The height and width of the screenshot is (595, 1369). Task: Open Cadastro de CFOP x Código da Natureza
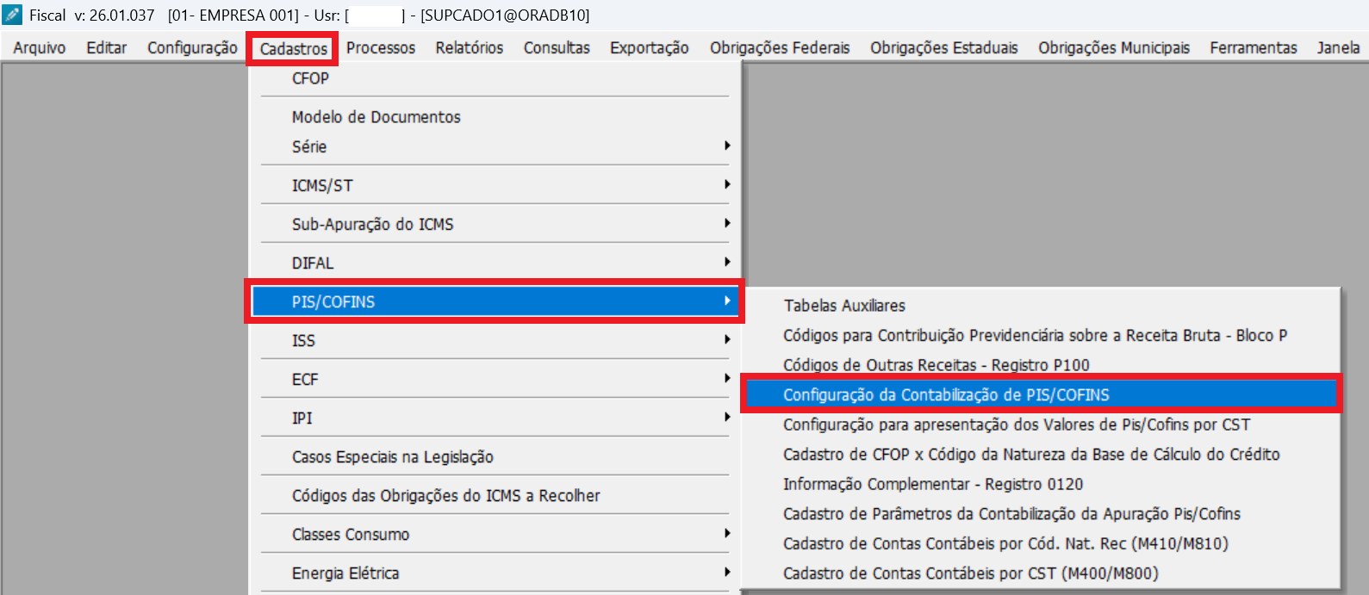[x=1041, y=454]
